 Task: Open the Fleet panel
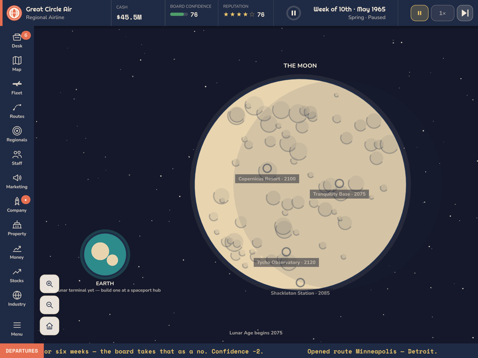17,87
